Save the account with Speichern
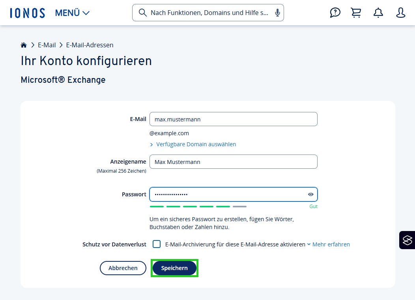The width and height of the screenshot is (415, 300). tap(174, 268)
